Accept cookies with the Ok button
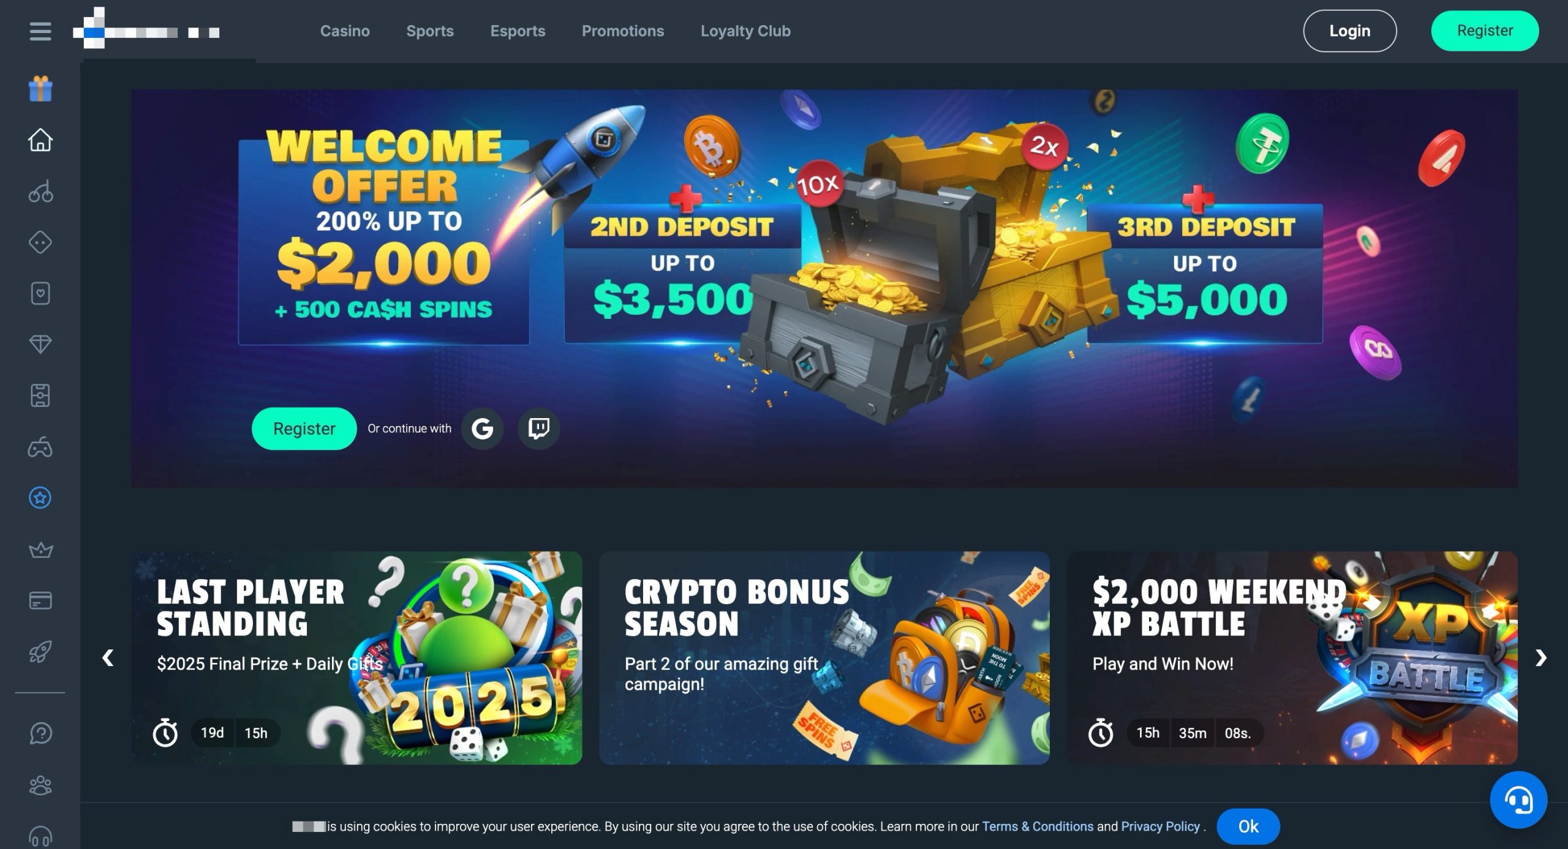 tap(1248, 826)
